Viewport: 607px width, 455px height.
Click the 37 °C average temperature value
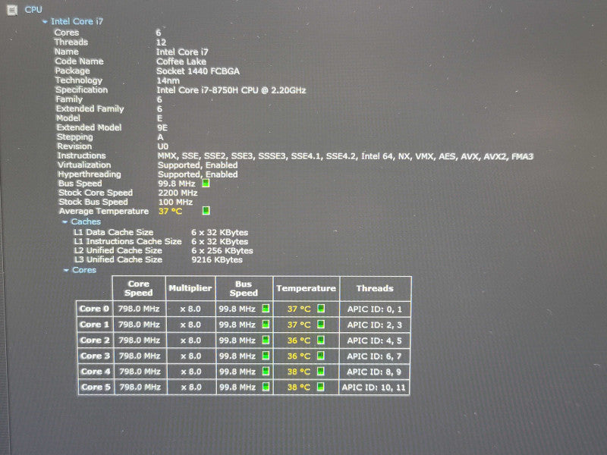(170, 212)
